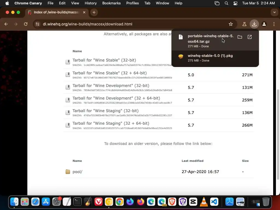280x210 pixels.
Task: Click archive icon beside Wine Staging (32-bit)
Action: (68, 112)
